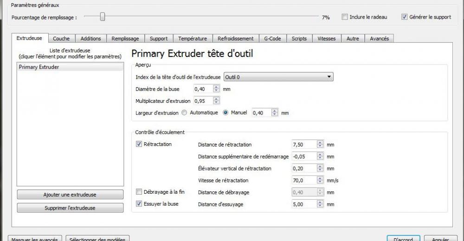Select the Extrudeuse tab
This screenshot has width=464, height=241.
pyautogui.click(x=29, y=38)
